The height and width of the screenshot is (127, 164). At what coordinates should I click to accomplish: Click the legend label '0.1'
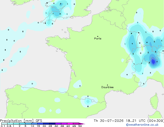[3, 126]
